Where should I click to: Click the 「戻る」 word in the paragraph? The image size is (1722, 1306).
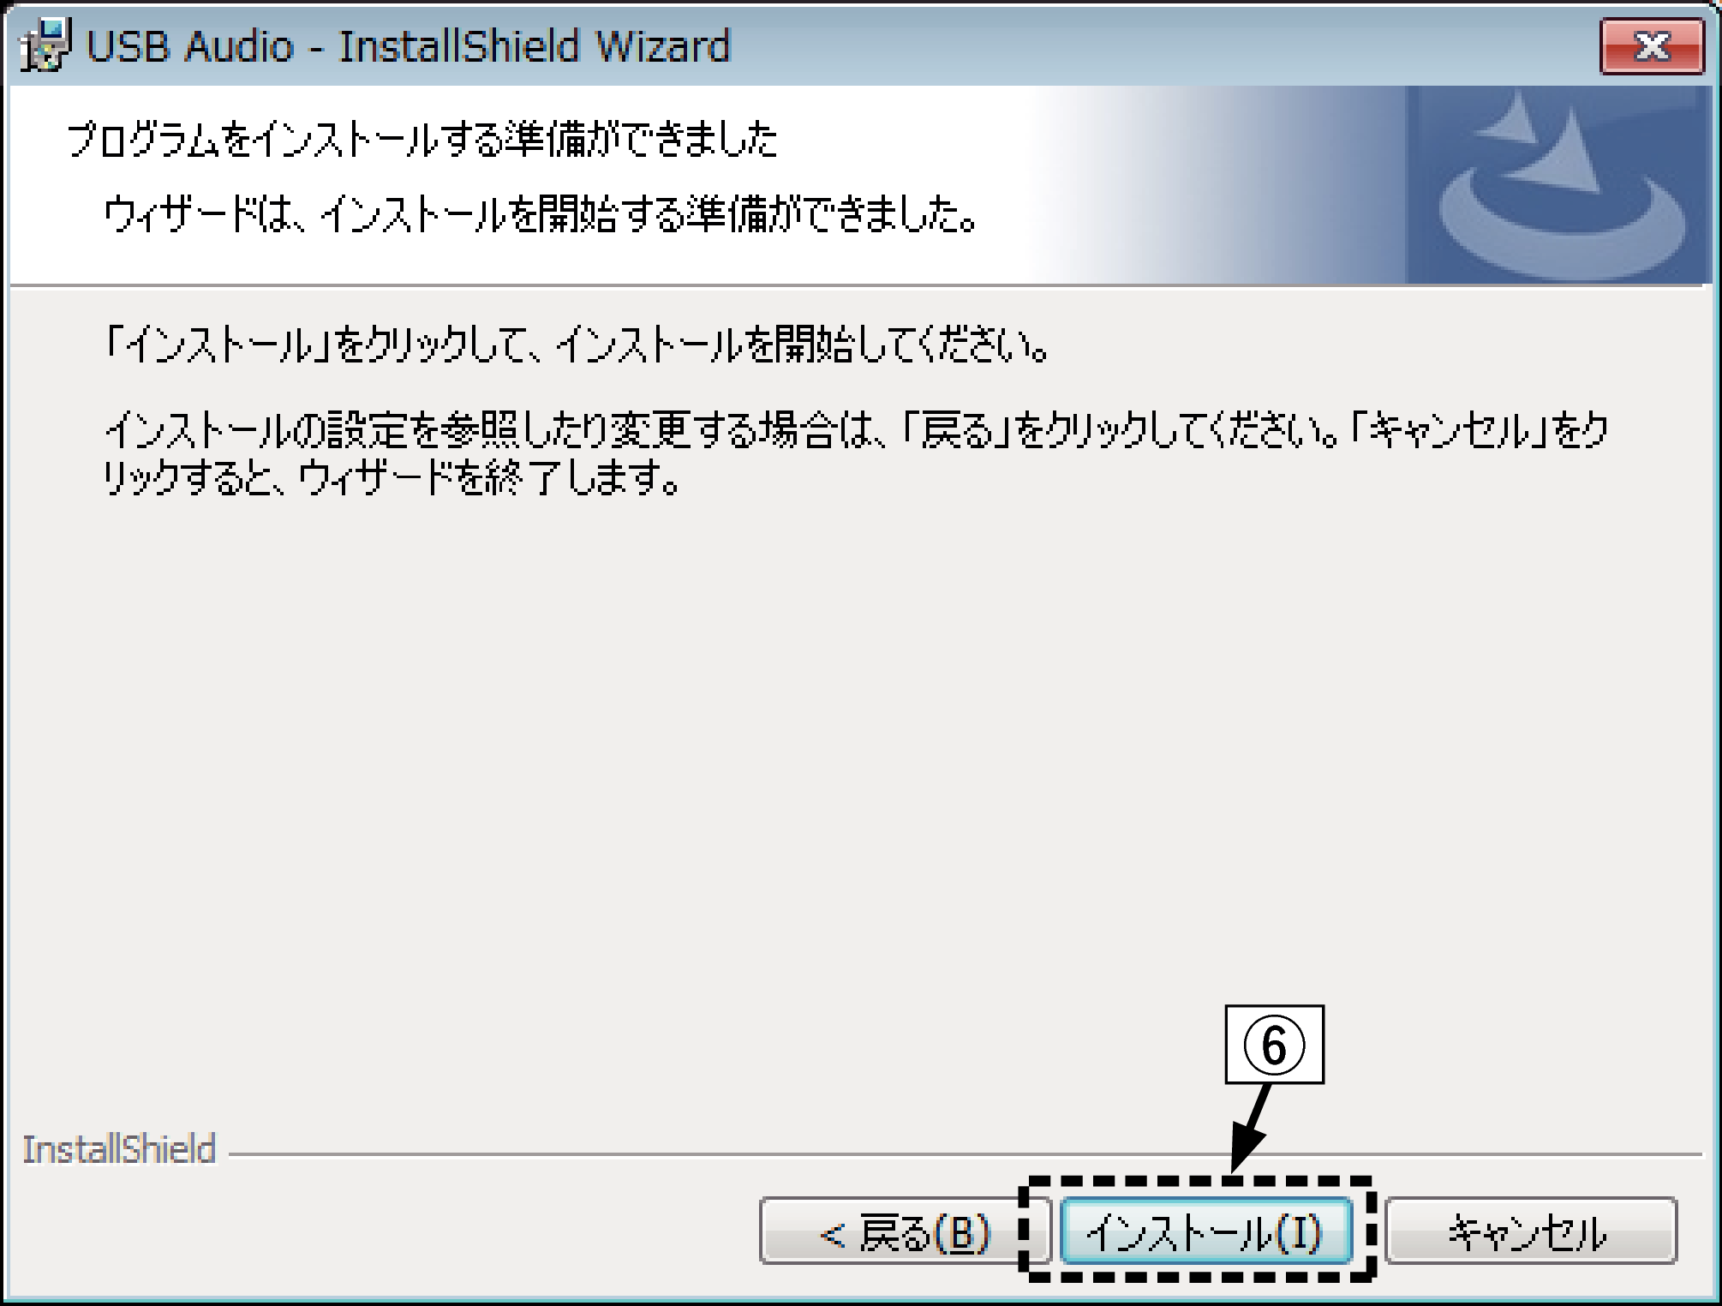click(958, 432)
